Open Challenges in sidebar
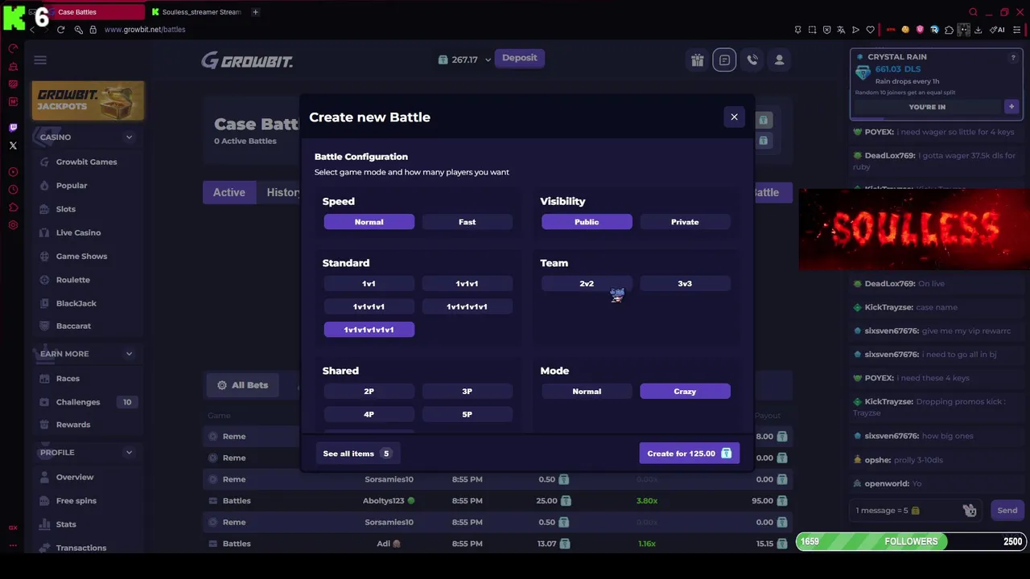The height and width of the screenshot is (579, 1030). pos(78,402)
